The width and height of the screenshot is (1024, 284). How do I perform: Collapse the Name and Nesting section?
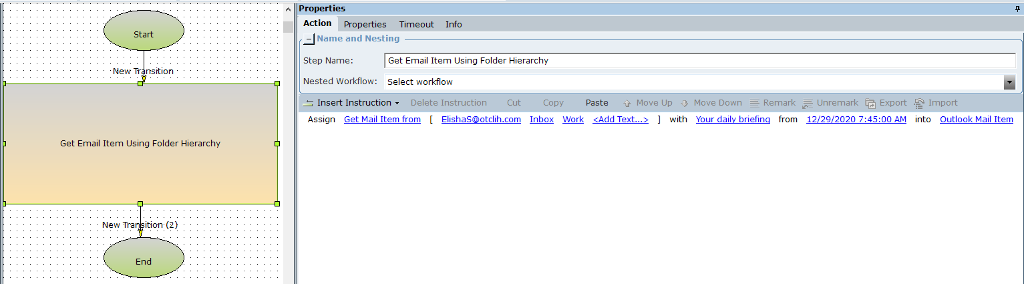click(308, 39)
